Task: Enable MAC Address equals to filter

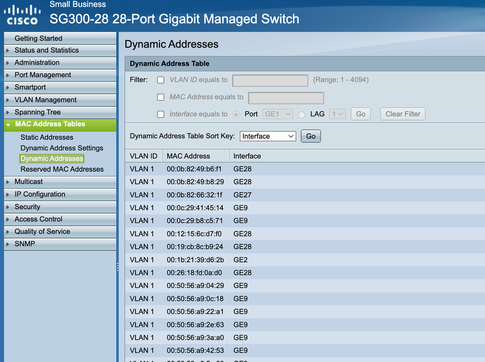Action: 160,97
